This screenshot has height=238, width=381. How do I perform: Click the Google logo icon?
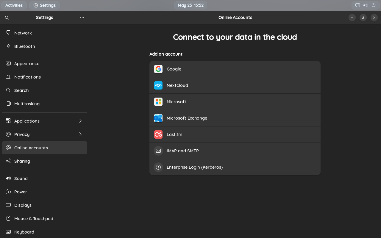158,69
